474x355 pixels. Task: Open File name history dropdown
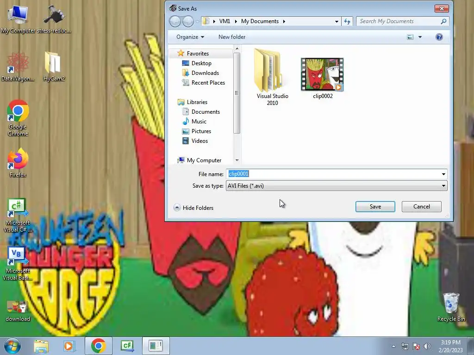tap(443, 174)
